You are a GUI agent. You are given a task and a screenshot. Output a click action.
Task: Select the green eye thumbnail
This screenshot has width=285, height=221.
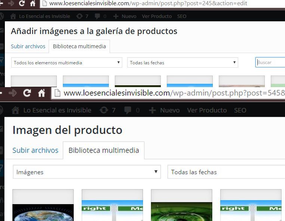(x=181, y=205)
